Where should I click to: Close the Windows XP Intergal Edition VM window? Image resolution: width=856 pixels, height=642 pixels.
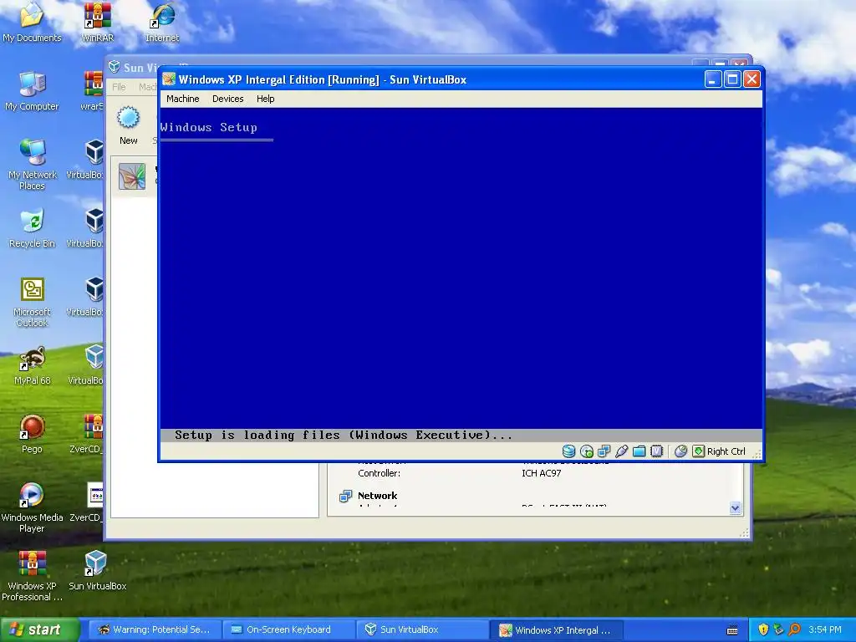752,79
